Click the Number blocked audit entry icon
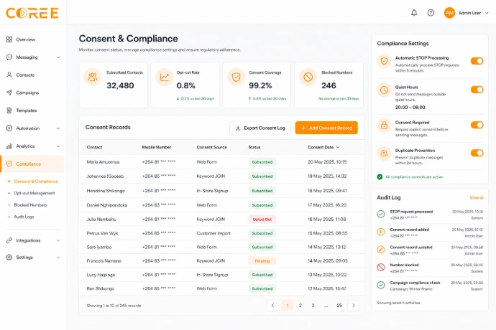 click(x=381, y=267)
